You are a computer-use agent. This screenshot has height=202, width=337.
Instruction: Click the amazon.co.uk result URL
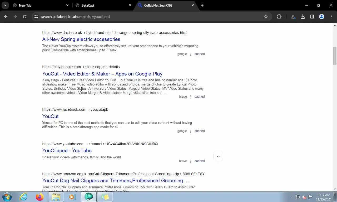[x=123, y=174]
